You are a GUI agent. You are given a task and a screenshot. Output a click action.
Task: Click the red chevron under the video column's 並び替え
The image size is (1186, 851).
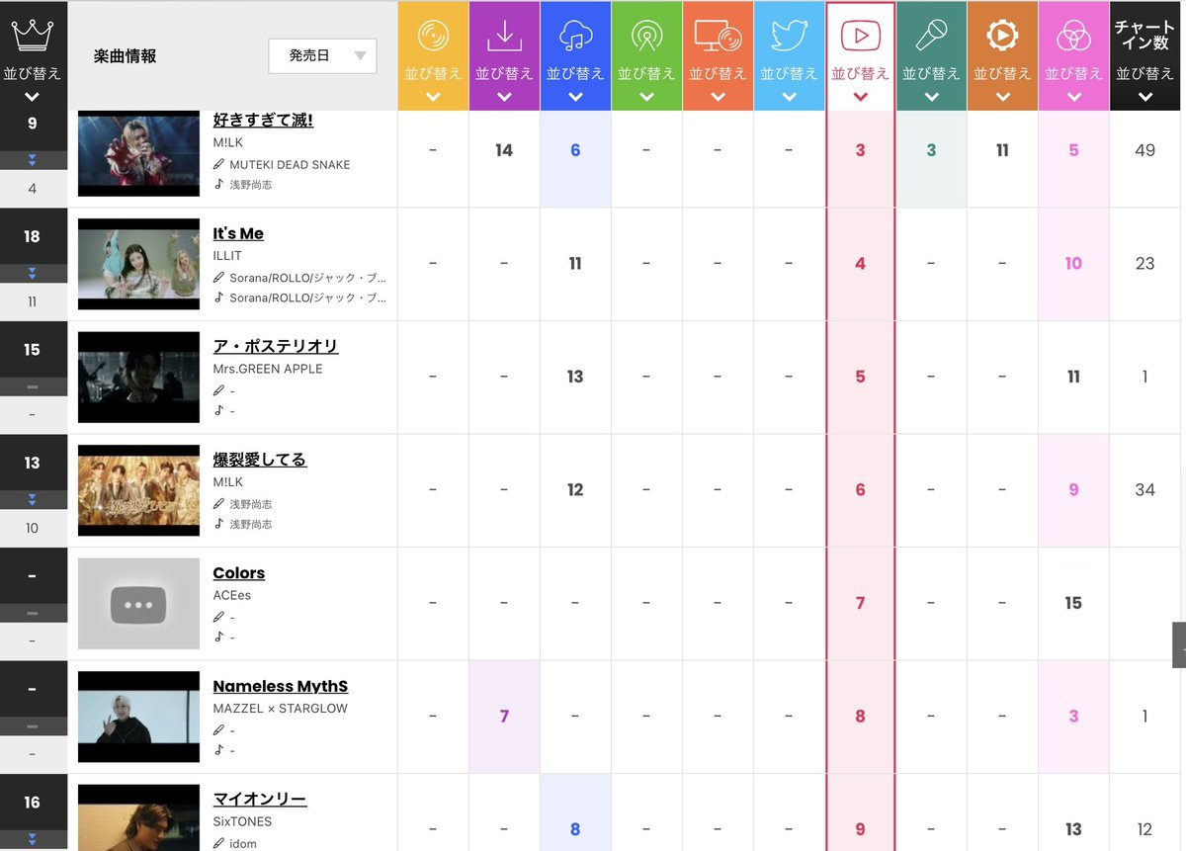pos(860,97)
